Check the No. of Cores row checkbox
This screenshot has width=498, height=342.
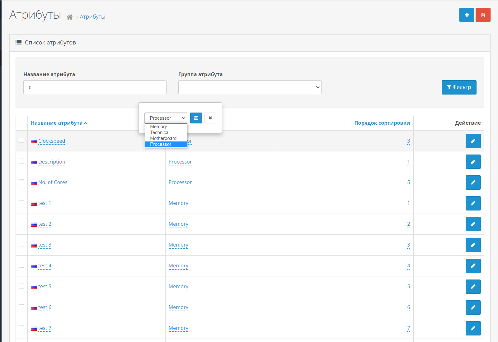(21, 182)
